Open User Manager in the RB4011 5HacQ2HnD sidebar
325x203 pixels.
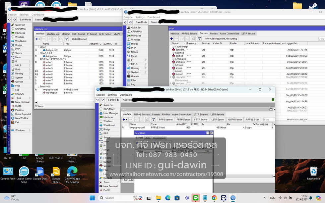click(111, 113)
